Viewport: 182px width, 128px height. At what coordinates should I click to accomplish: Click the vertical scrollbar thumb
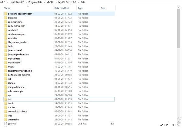point(179,29)
